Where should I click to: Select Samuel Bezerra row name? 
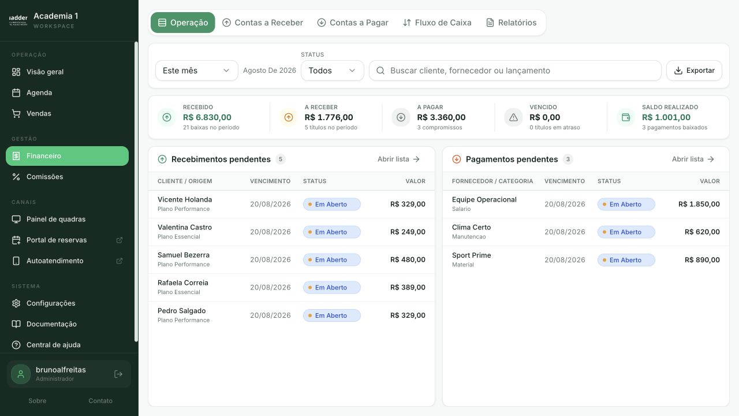point(184,255)
